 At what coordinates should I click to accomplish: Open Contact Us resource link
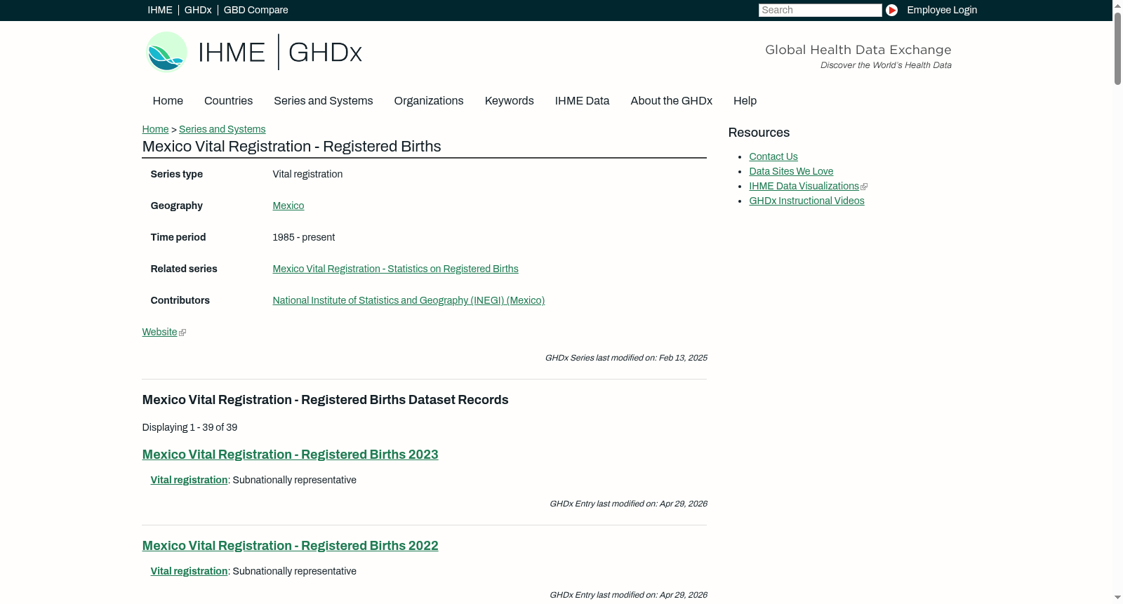tap(773, 156)
